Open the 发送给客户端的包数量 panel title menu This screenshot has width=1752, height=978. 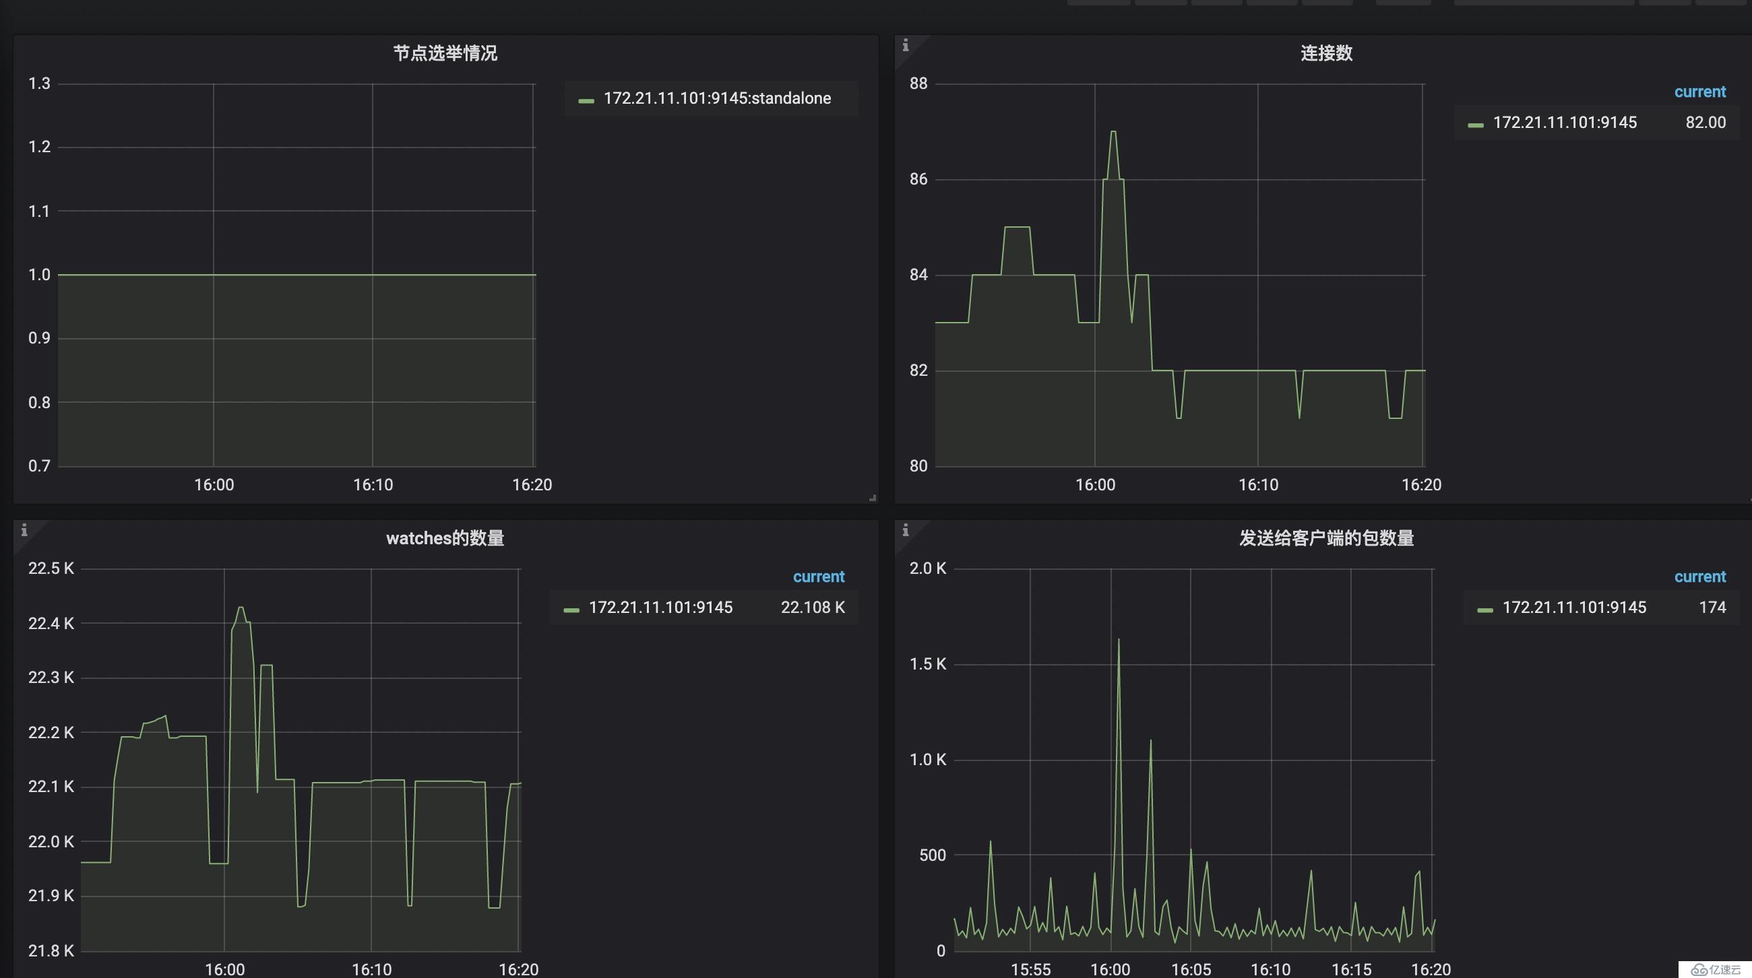[x=1326, y=538]
